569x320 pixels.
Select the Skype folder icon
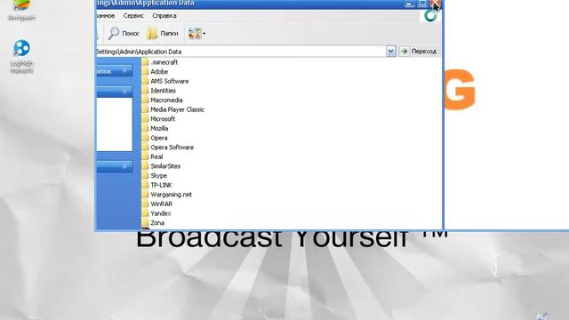point(145,175)
